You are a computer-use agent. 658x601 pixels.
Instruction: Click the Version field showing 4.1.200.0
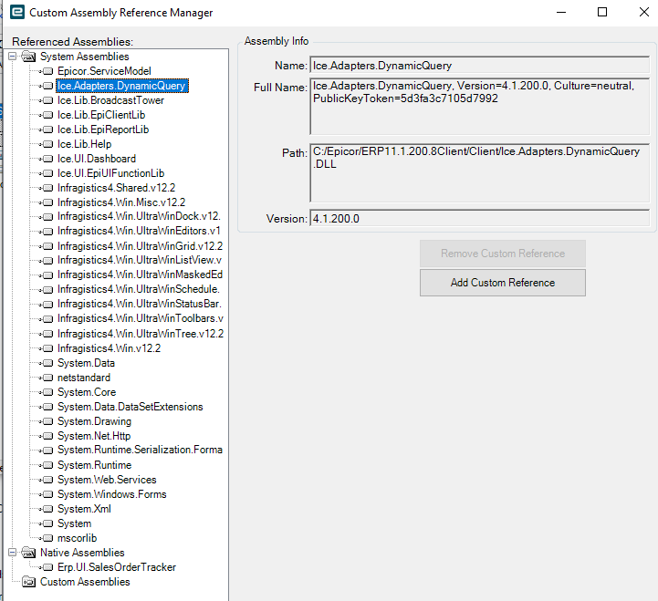point(480,218)
